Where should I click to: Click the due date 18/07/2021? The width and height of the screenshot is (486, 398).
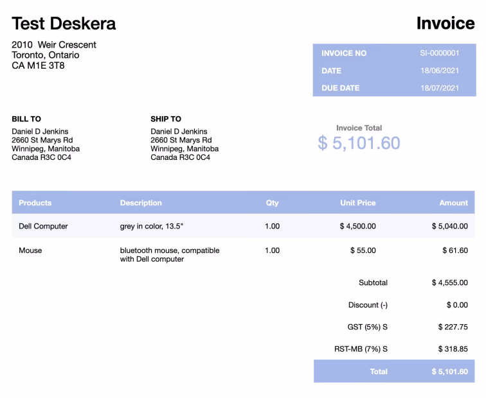coord(440,88)
